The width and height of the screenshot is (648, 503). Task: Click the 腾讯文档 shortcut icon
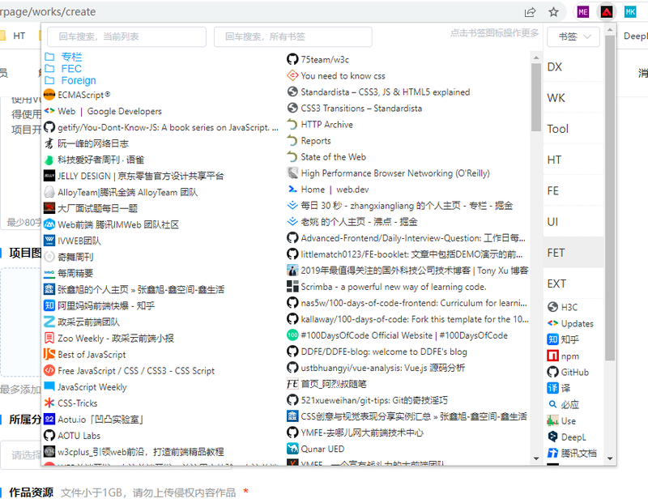tap(552, 453)
